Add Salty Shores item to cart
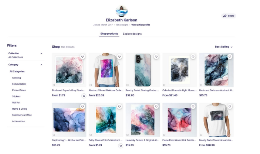 point(121,146)
